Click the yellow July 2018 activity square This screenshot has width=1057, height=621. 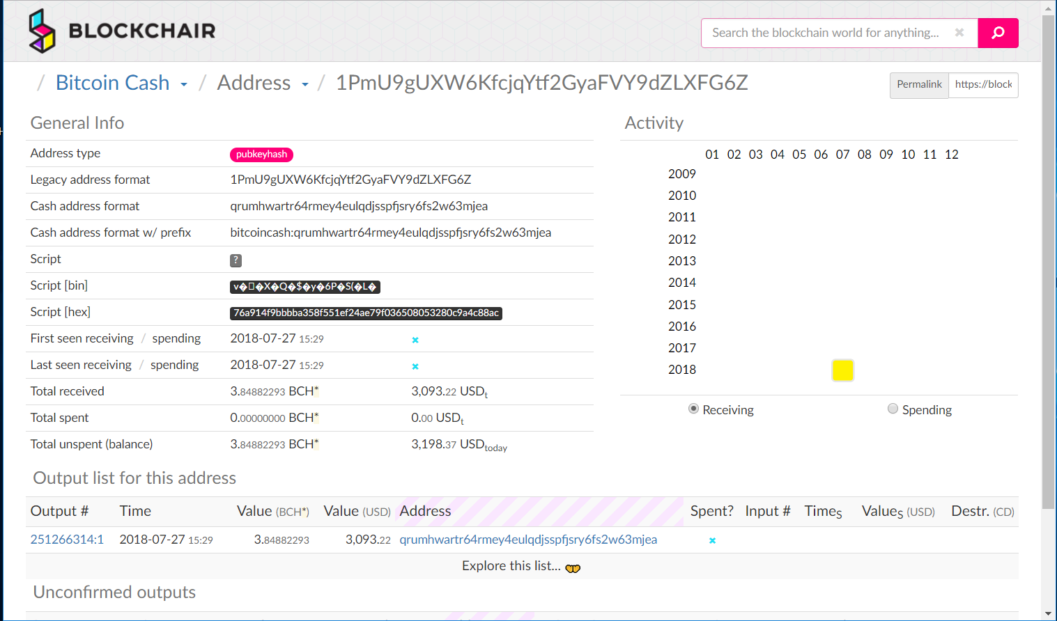[x=842, y=370]
